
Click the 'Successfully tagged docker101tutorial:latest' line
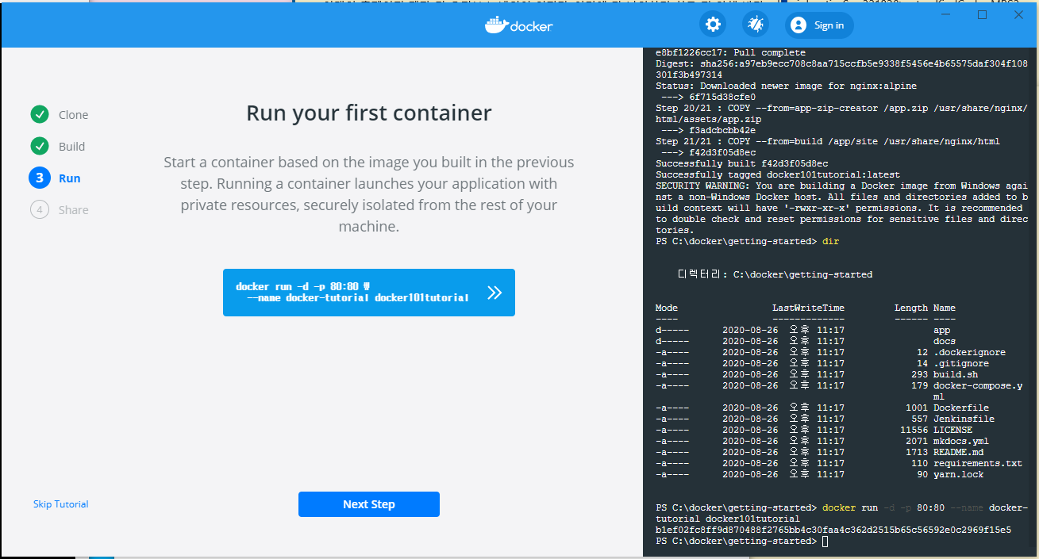pyautogui.click(x=778, y=174)
